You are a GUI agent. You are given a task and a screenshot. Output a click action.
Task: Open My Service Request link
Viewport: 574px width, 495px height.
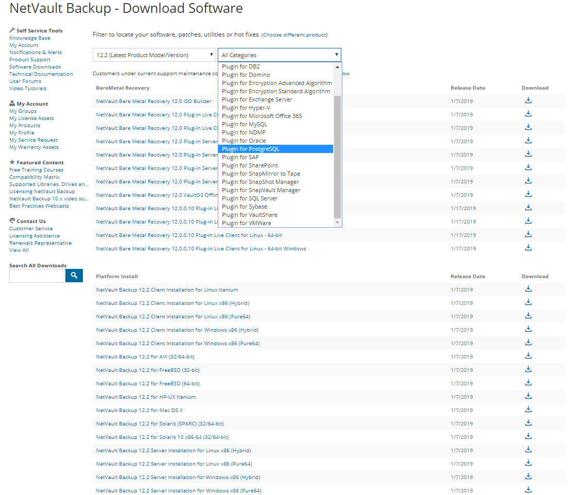tap(33, 140)
